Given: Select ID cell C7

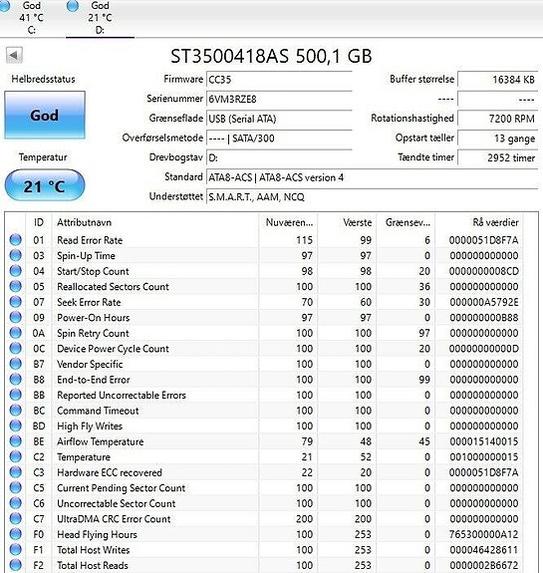Looking at the screenshot, I should pyautogui.click(x=39, y=519).
